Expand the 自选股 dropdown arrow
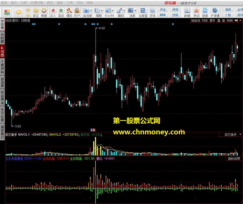The height and width of the screenshot is (204, 243). click(91, 11)
